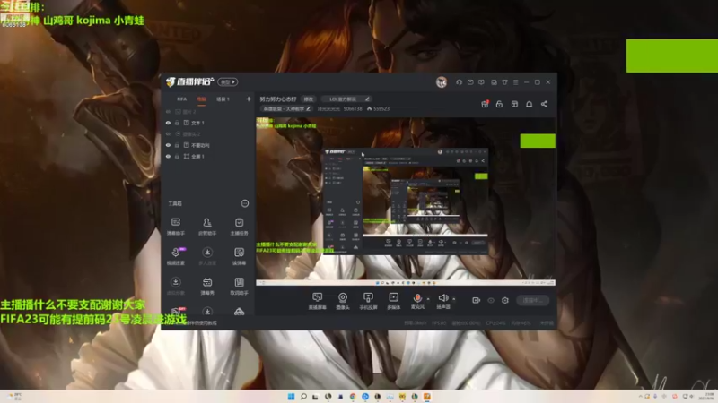The width and height of the screenshot is (718, 403).
Task: Click the popularity count 559523
Action: click(381, 109)
